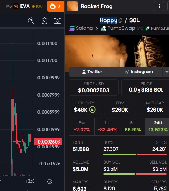Open the three-dot options menu

click(x=159, y=6)
